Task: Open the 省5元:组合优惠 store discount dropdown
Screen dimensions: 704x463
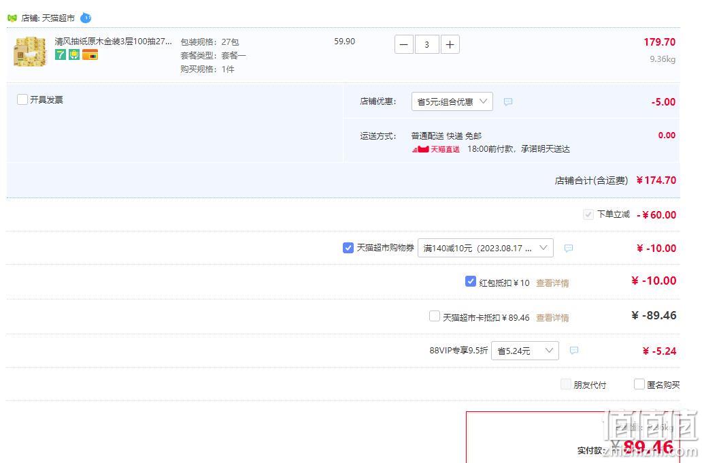Action: [452, 101]
